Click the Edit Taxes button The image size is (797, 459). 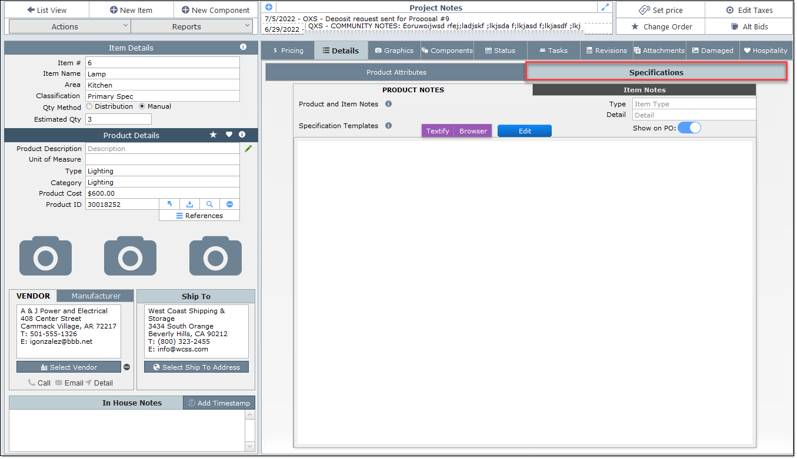coord(749,10)
